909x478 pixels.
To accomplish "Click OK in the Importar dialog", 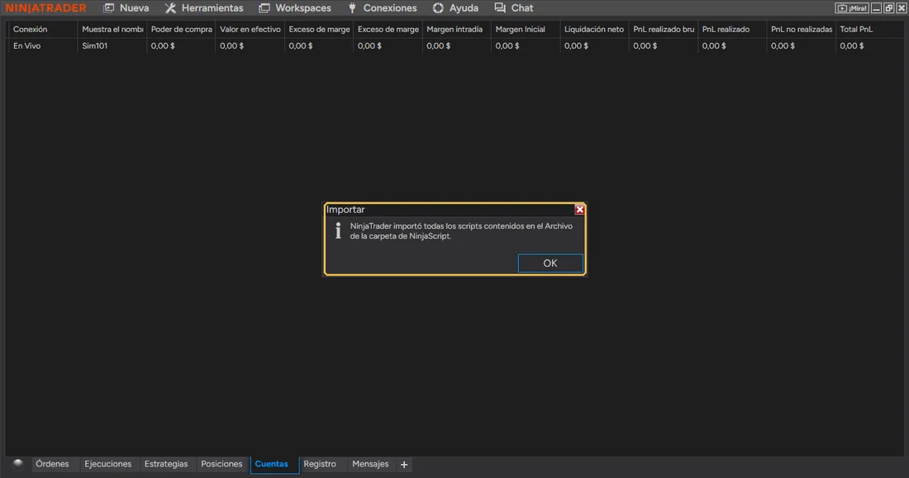I will coord(550,263).
